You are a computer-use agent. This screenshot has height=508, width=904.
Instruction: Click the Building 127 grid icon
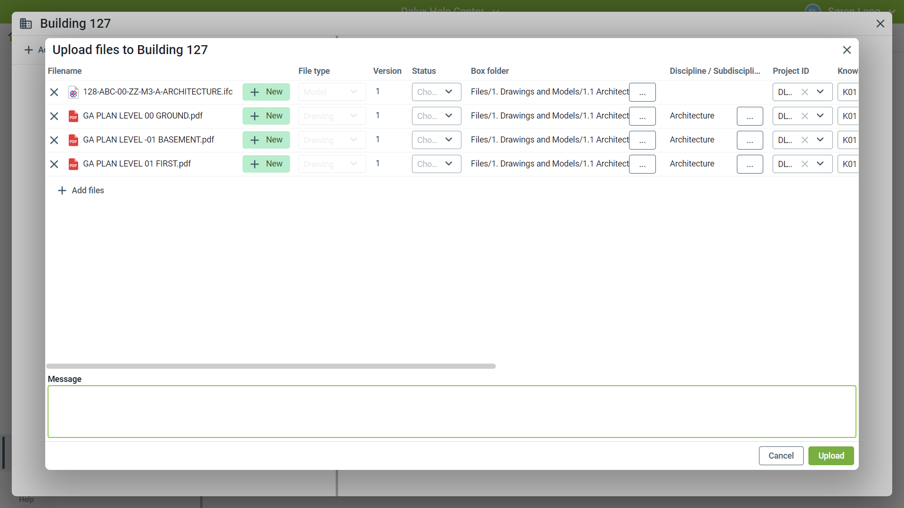(x=26, y=24)
